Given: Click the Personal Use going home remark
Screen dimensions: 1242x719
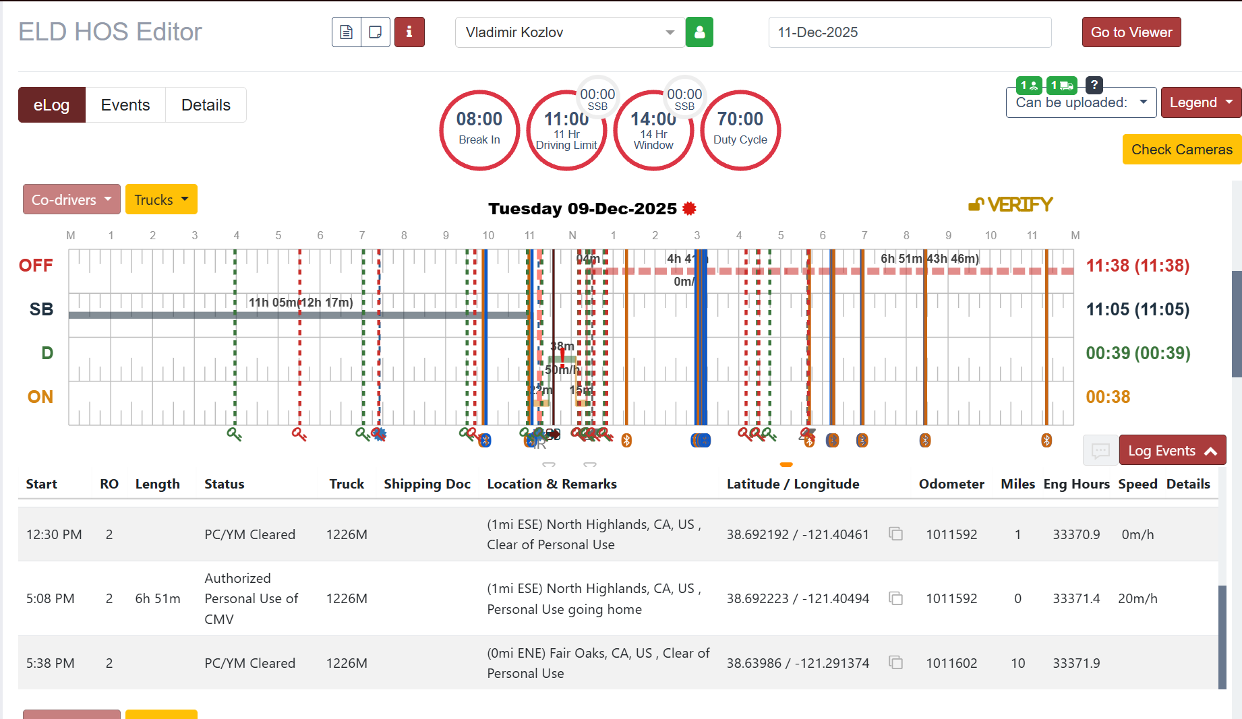Looking at the screenshot, I should [564, 609].
